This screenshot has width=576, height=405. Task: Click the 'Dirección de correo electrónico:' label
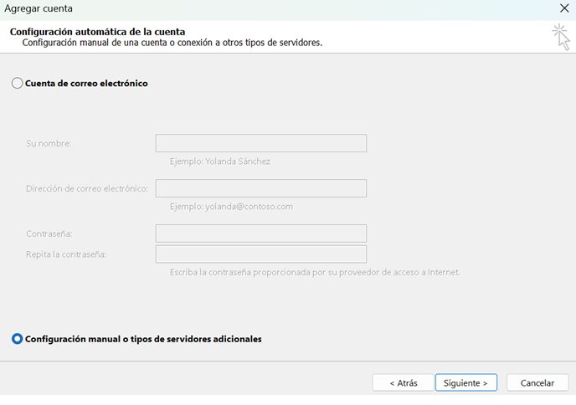(87, 188)
